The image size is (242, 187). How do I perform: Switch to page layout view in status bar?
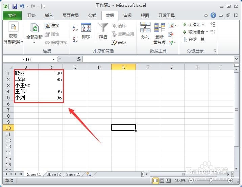pyautogui.click(x=162, y=181)
